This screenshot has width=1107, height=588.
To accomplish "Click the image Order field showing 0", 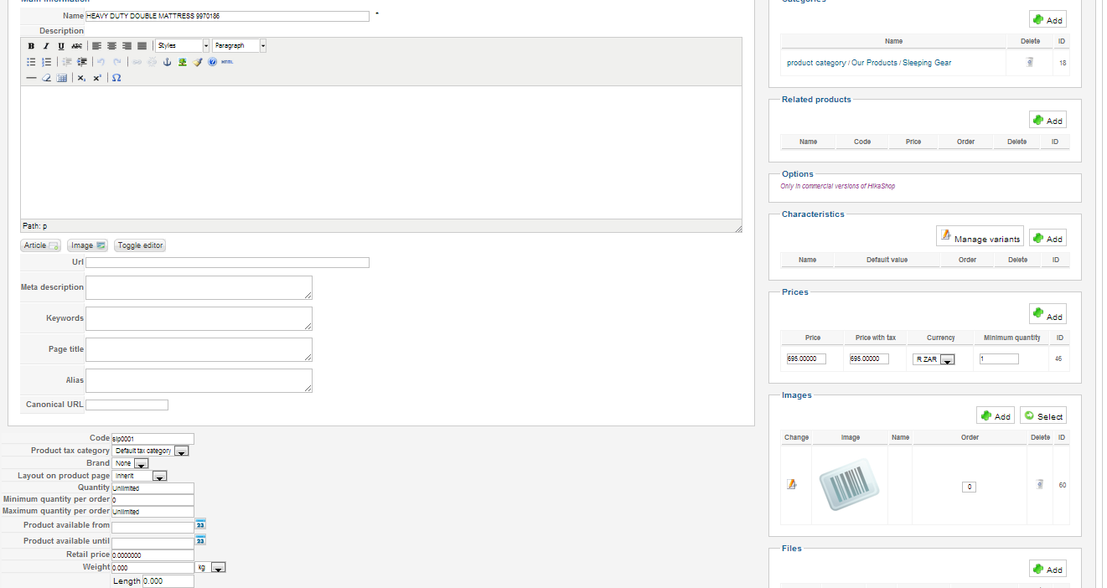I will [x=969, y=487].
